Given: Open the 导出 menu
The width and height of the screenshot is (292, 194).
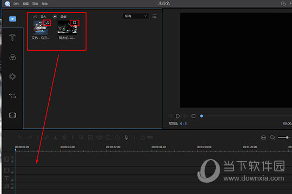Looking at the screenshot, I should click(x=35, y=4).
